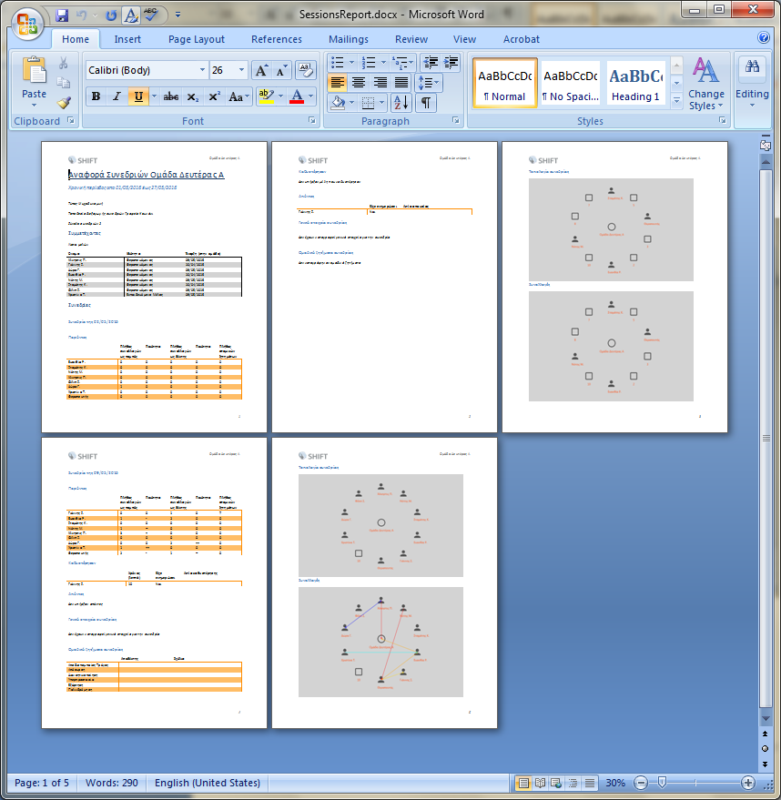Grow font size with the large A button

click(x=261, y=70)
